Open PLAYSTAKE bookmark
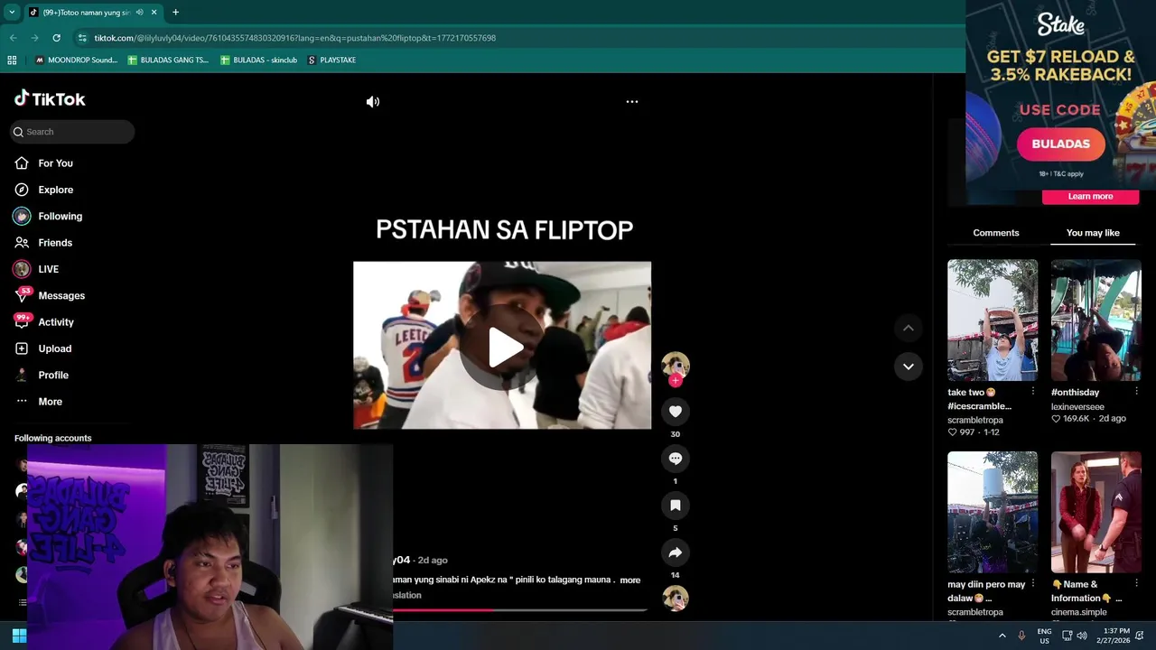The width and height of the screenshot is (1156, 650). click(331, 60)
